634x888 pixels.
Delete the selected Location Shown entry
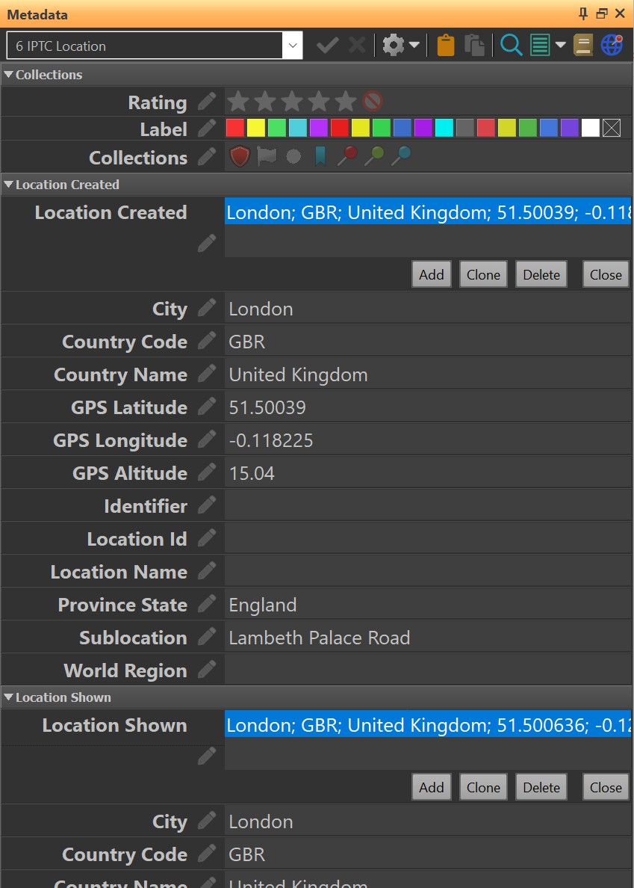click(x=541, y=787)
